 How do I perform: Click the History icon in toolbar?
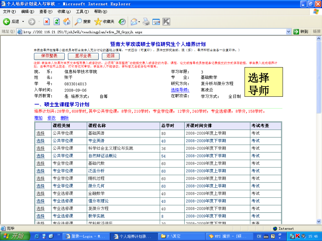point(122,21)
